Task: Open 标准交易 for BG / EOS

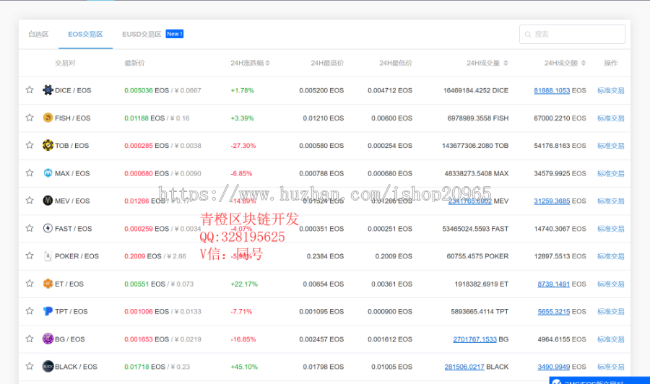Action: pos(610,339)
